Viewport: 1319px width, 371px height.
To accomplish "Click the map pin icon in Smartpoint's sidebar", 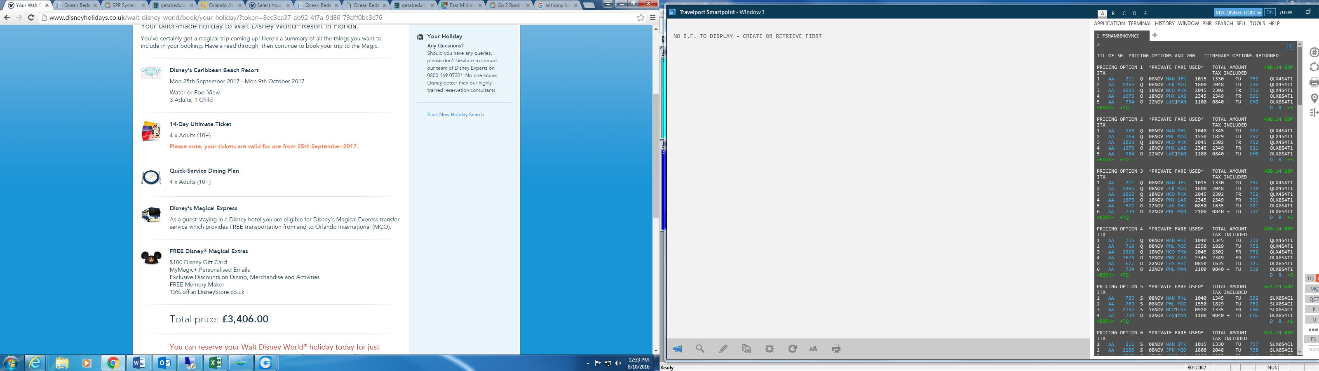I will coord(1314,98).
